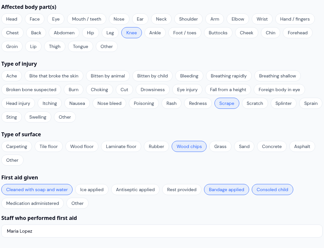
Task: Select the Elbow chip
Action: click(238, 19)
